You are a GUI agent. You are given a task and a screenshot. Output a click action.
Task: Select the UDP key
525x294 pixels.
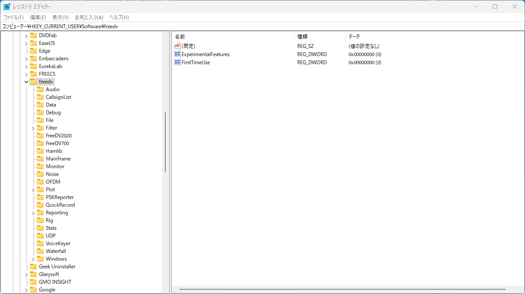pos(51,236)
